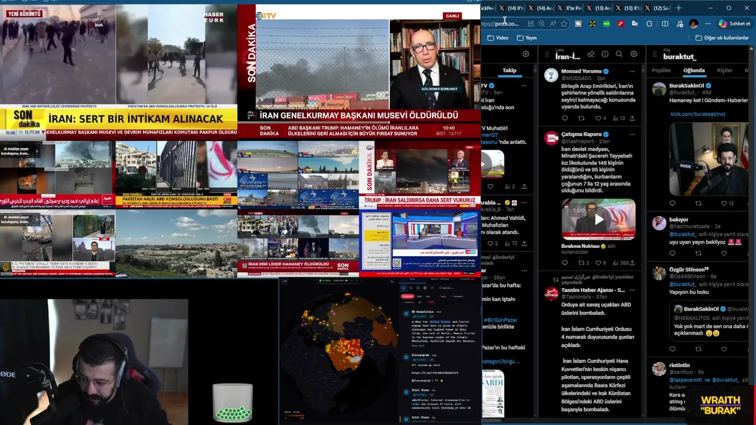Screen dimensions: 756x425
Task: Select the Oğlunda tab
Action: click(x=694, y=70)
